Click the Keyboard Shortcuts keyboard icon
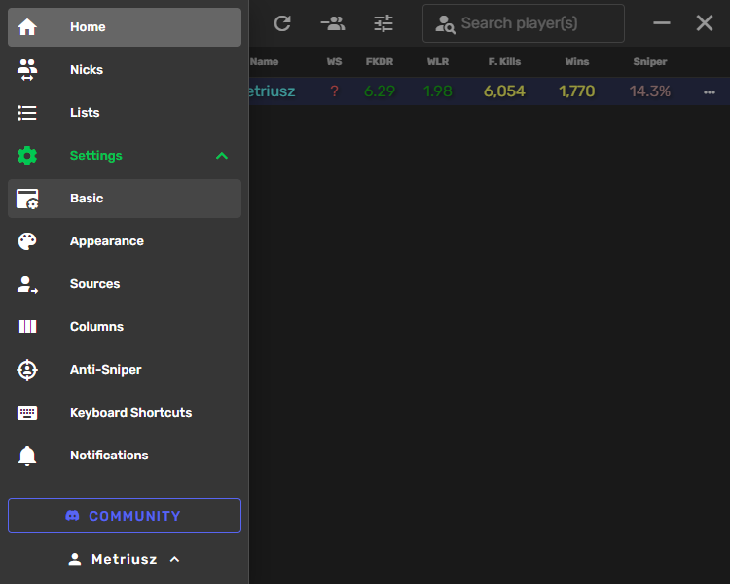This screenshot has height=584, width=730. [x=27, y=413]
